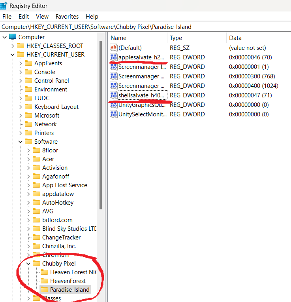Click the REG_SZ type cell
Image resolution: width=291 pixels, height=302 pixels.
coord(180,48)
